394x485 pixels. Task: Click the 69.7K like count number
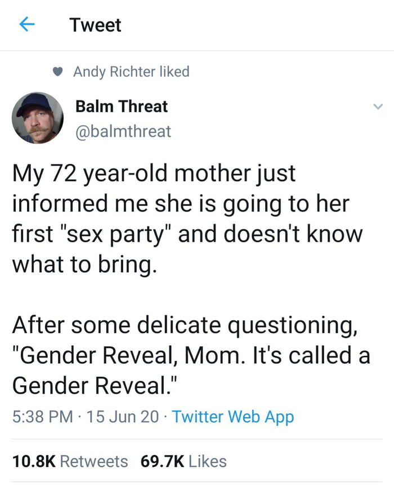click(x=162, y=461)
